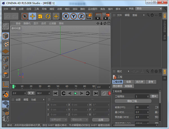The image size is (169, 129).
Task: Toggle the X axis lock
Action: [66, 16]
